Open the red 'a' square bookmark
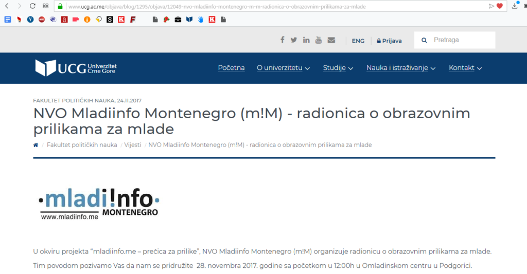 click(x=64, y=20)
